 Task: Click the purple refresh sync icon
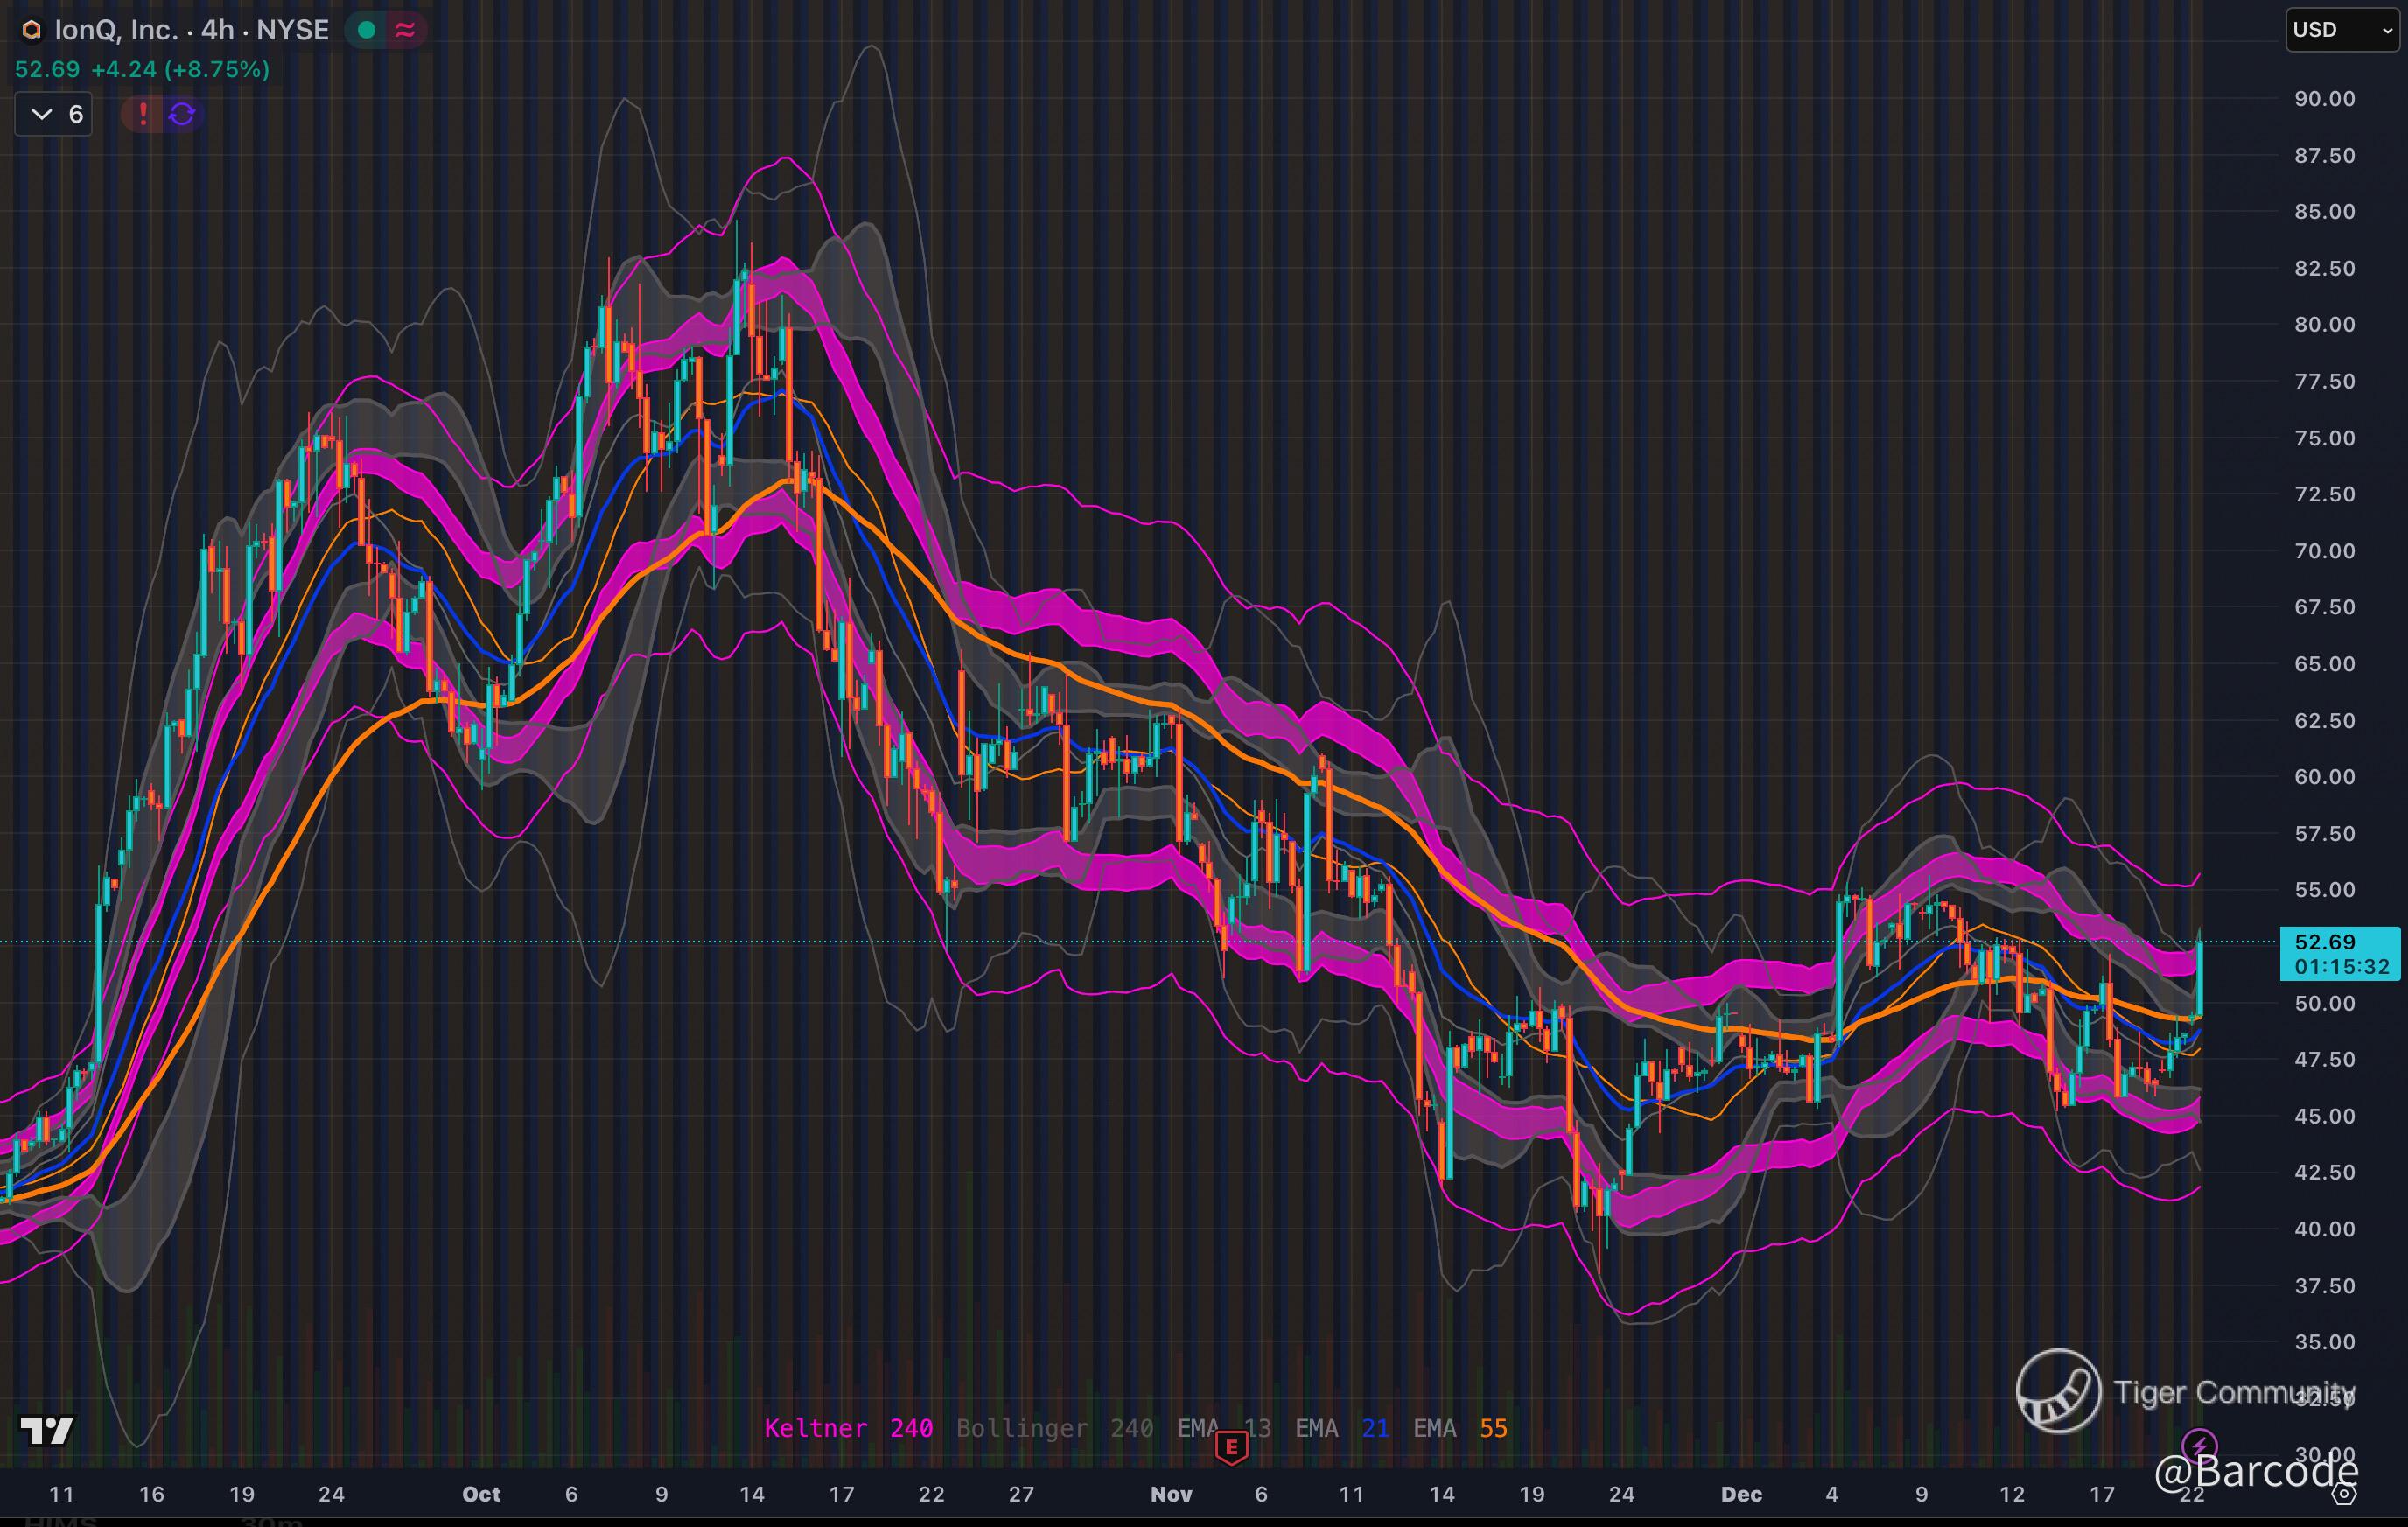tap(182, 114)
